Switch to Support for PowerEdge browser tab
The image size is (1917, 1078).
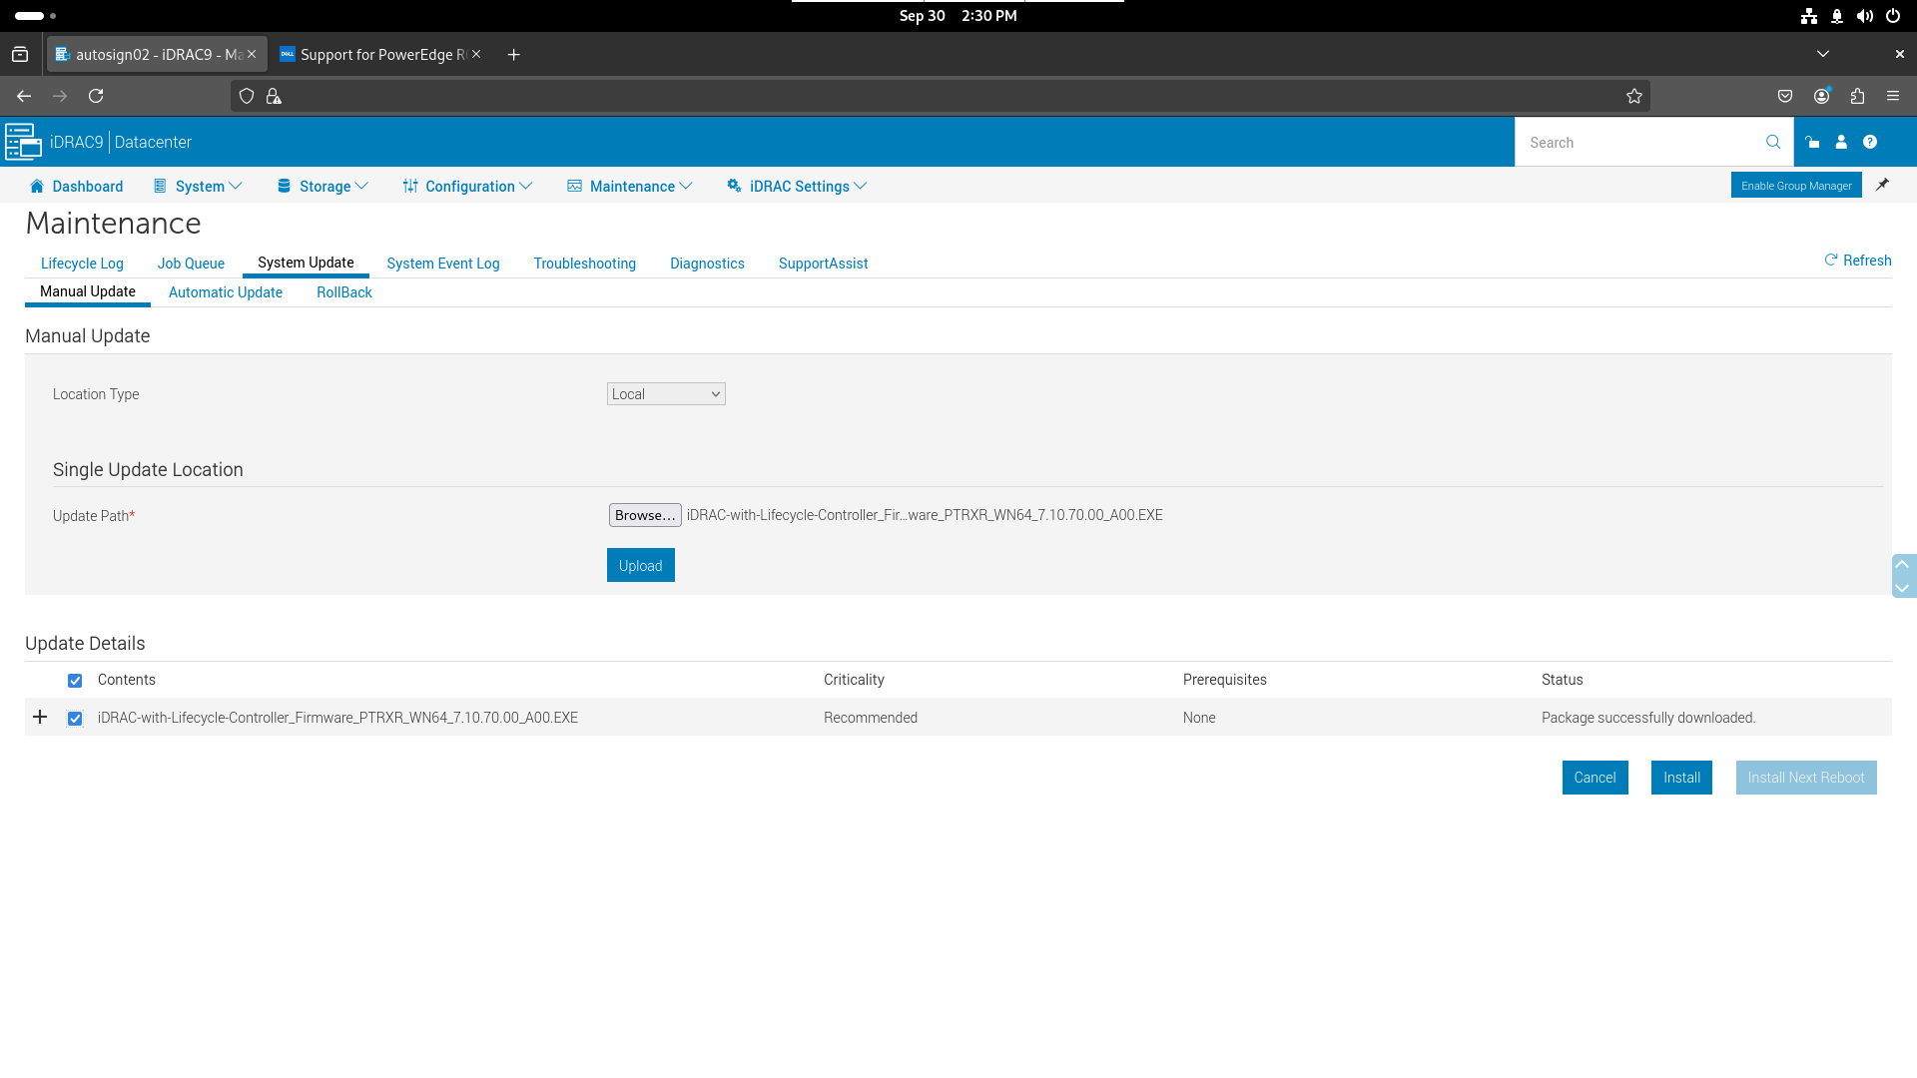(379, 55)
